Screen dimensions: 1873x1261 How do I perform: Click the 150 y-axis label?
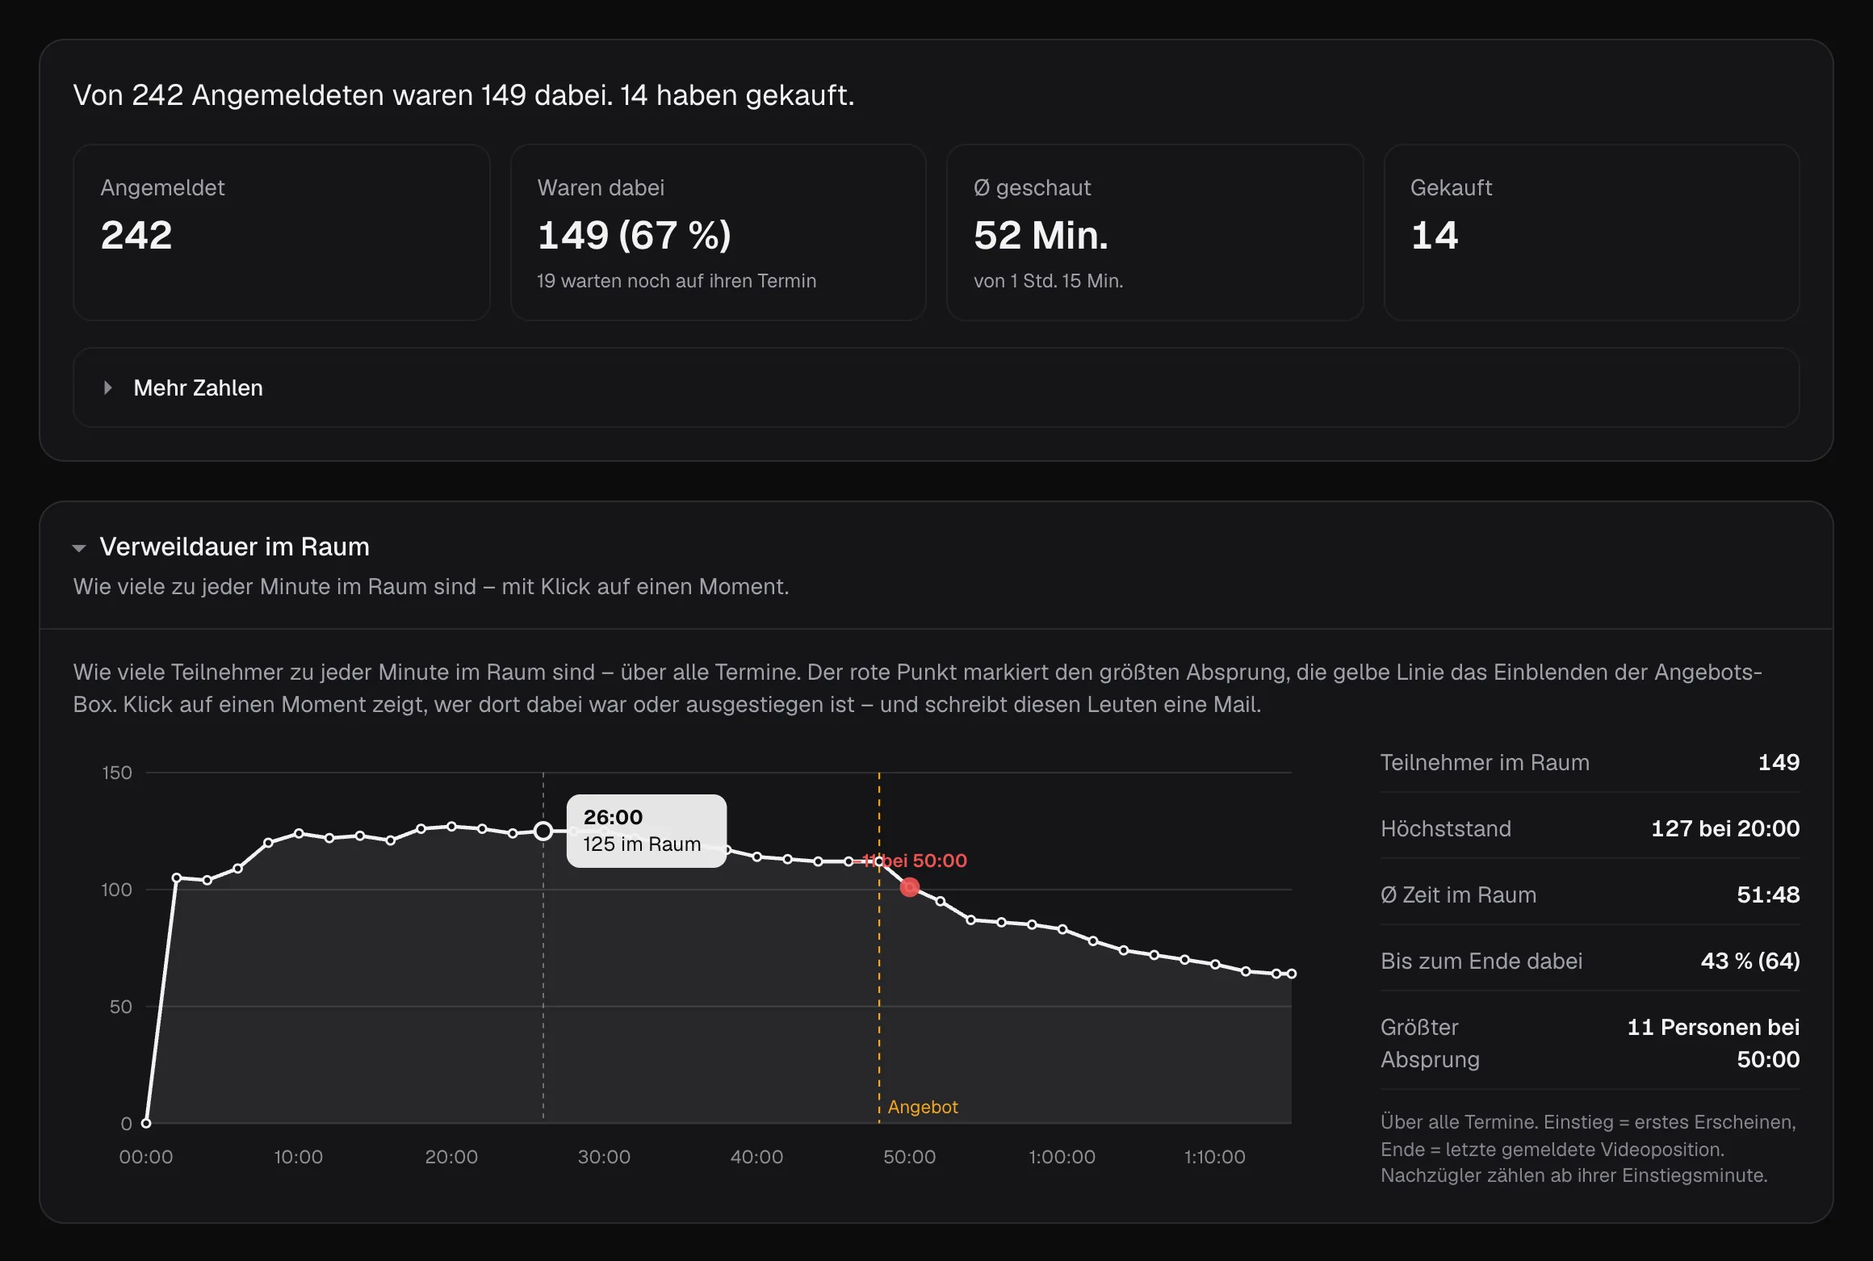[x=116, y=773]
